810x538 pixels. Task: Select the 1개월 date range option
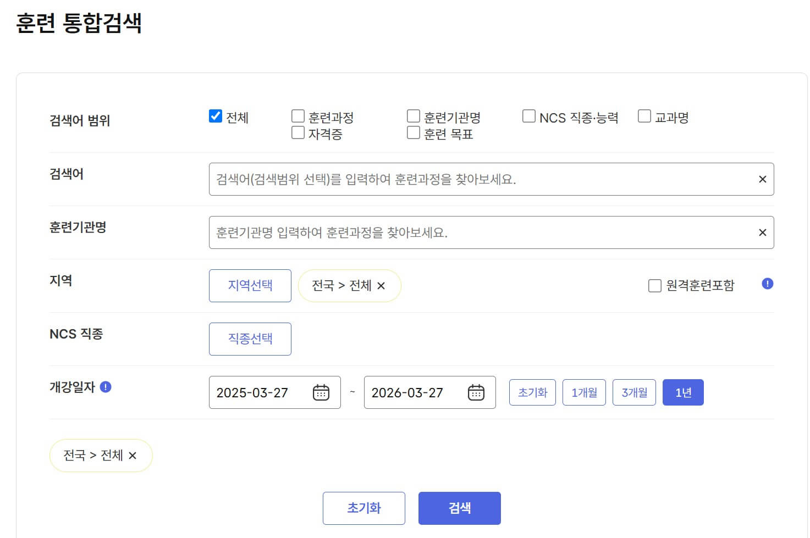584,392
